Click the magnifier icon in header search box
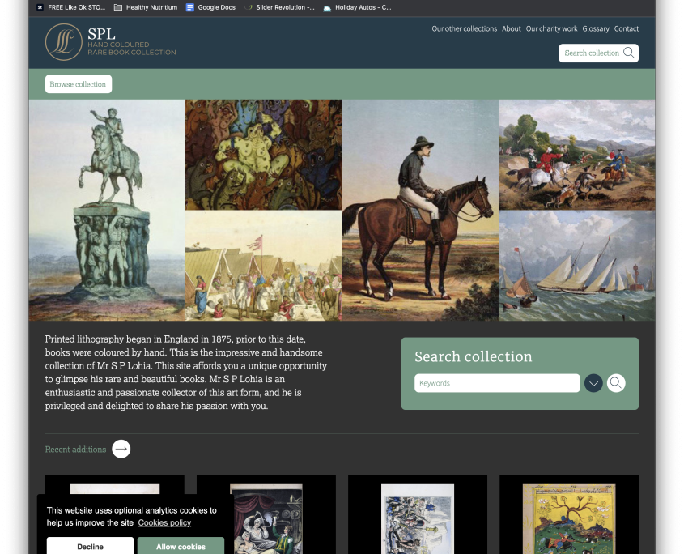This screenshot has height=554, width=684. (629, 53)
